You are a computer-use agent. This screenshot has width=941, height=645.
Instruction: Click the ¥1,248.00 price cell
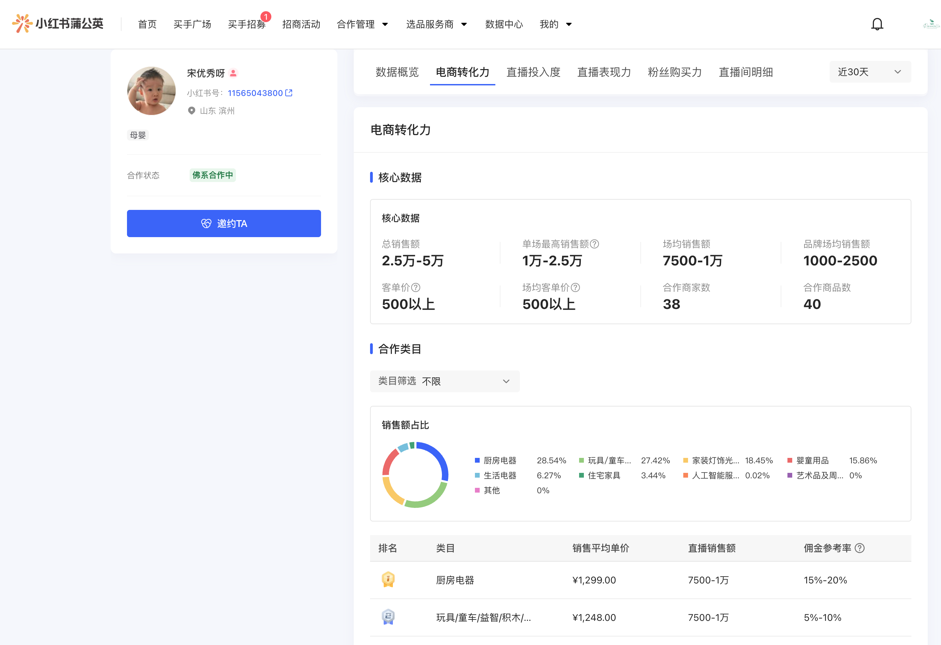(x=594, y=617)
